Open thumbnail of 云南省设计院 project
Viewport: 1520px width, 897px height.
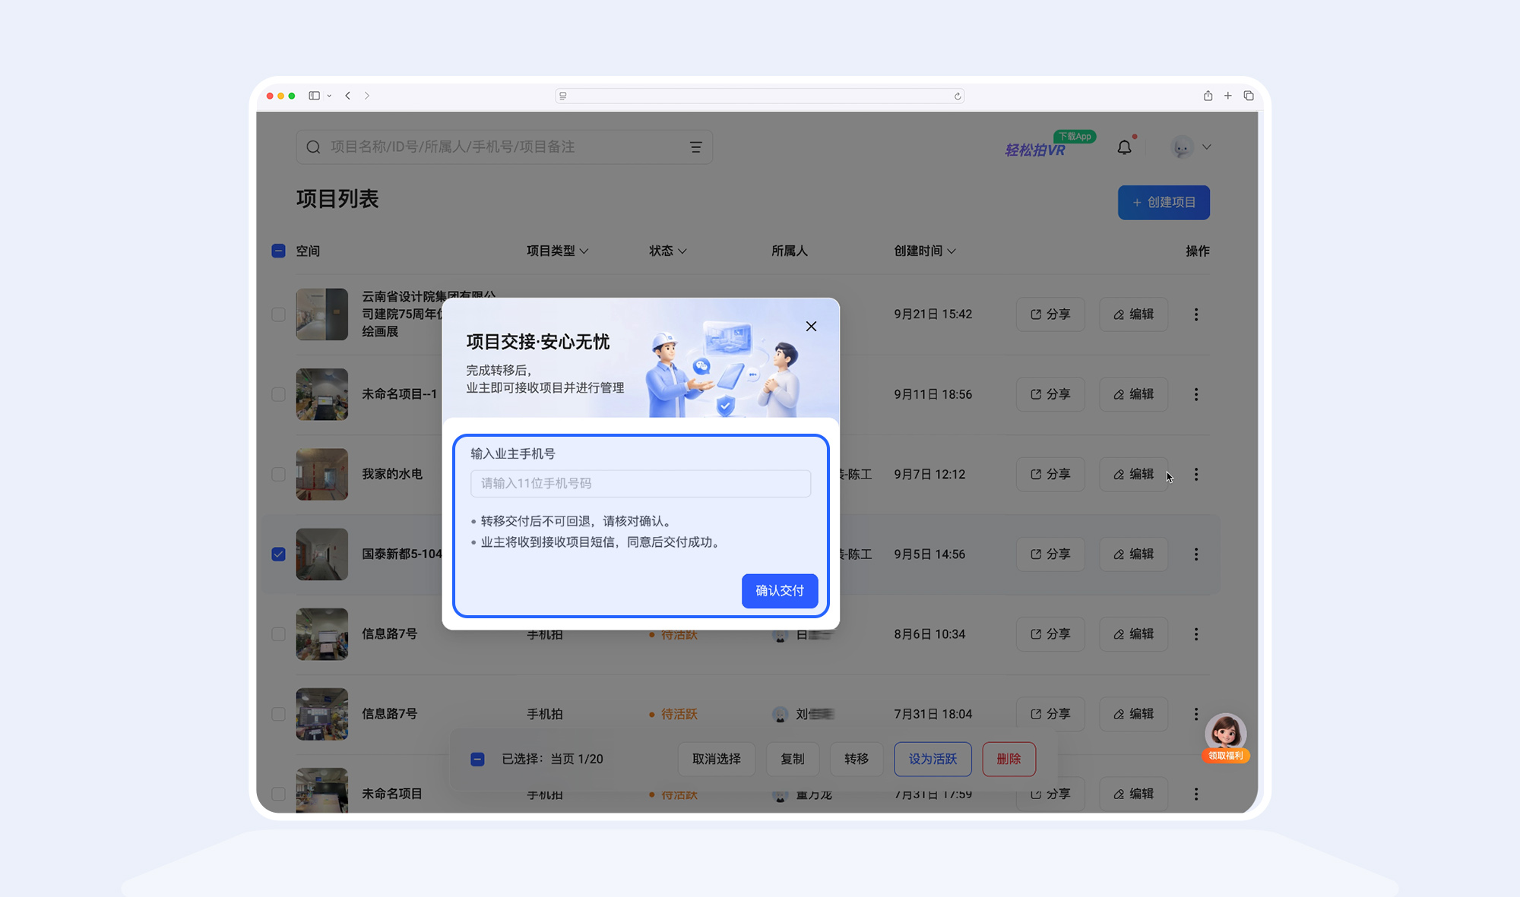tap(322, 314)
